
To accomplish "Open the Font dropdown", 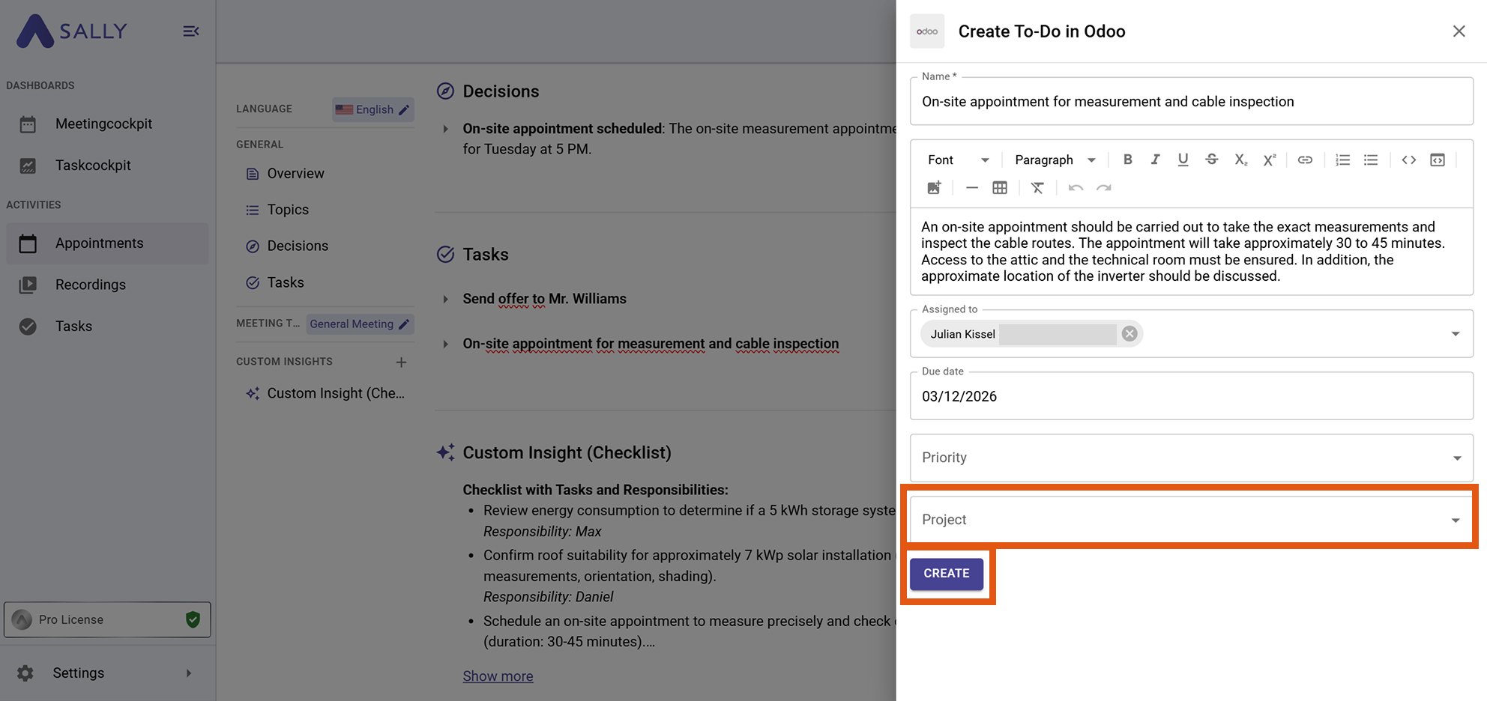I will (957, 160).
